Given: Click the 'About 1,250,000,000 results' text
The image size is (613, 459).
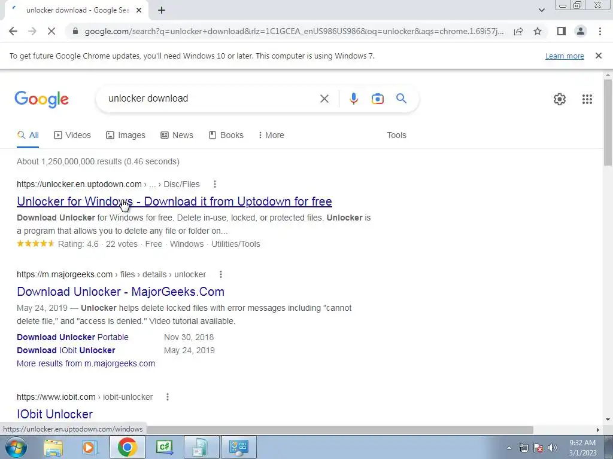Looking at the screenshot, I should click(98, 161).
